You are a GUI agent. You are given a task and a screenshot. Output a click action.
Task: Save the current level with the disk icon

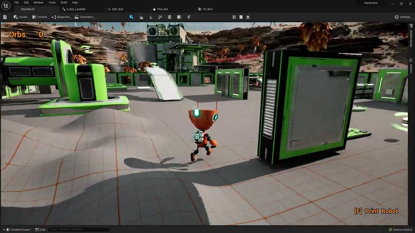coord(5,17)
